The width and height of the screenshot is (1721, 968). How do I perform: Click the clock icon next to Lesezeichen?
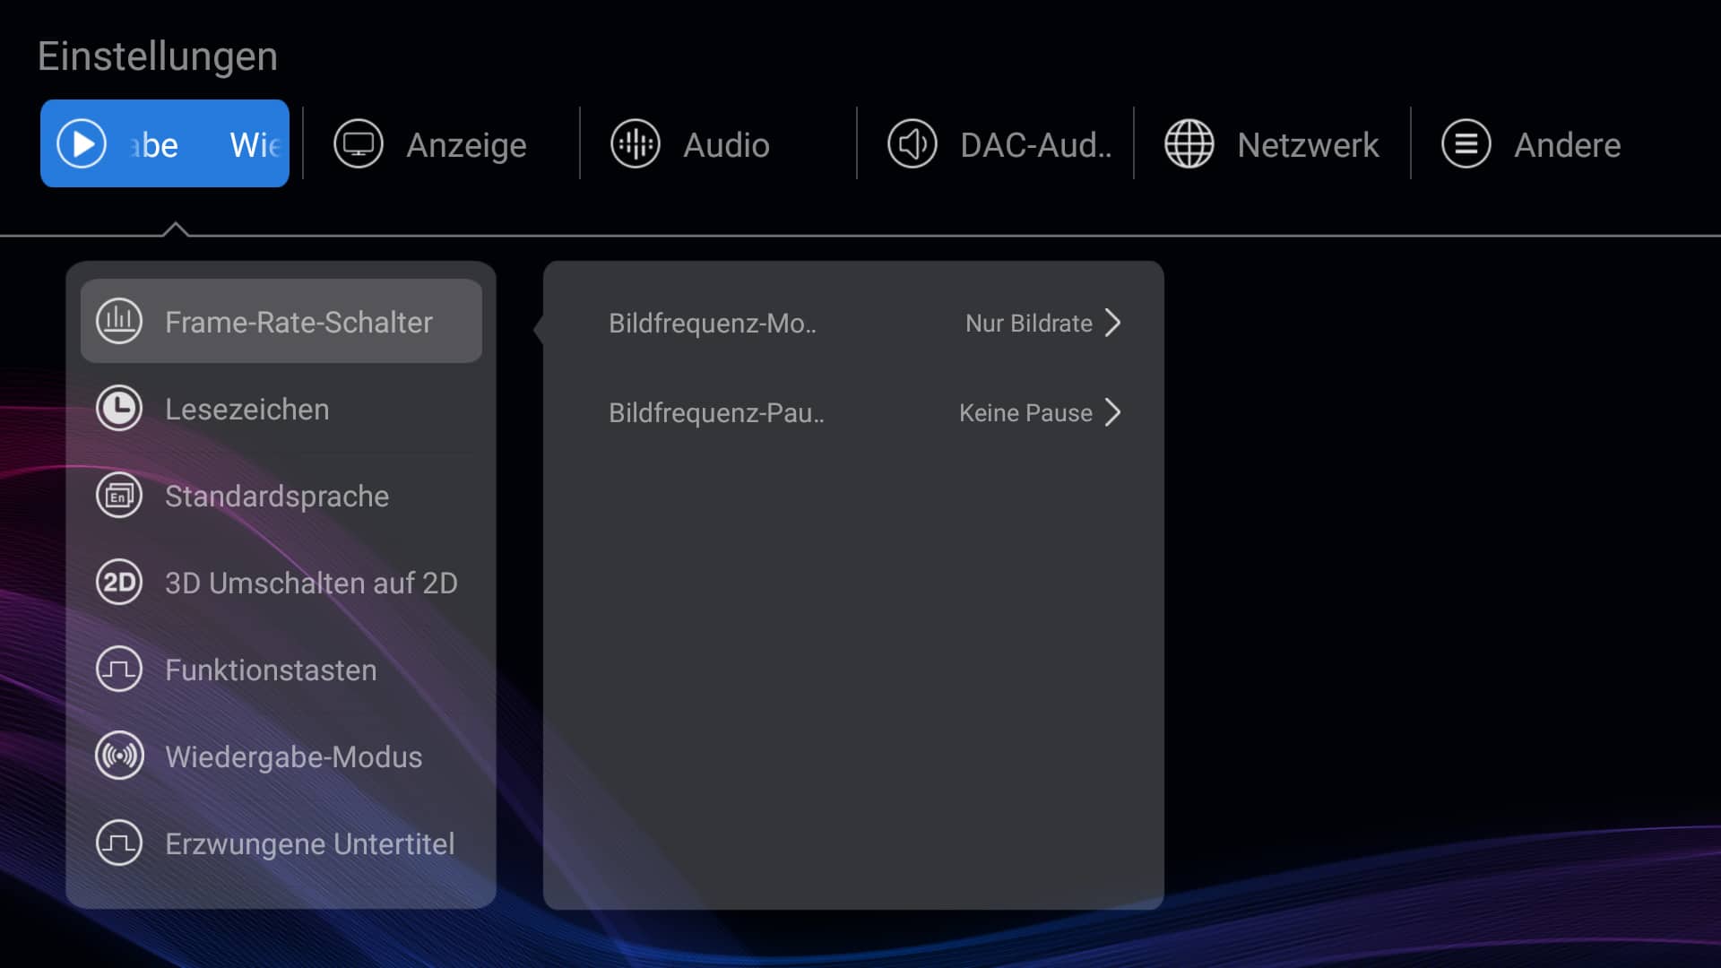pyautogui.click(x=119, y=409)
